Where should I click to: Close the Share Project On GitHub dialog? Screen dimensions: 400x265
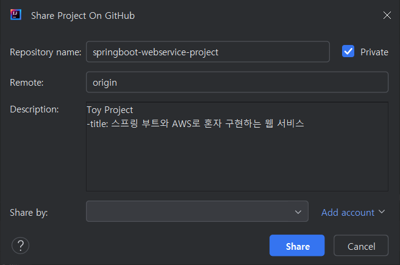pos(387,15)
